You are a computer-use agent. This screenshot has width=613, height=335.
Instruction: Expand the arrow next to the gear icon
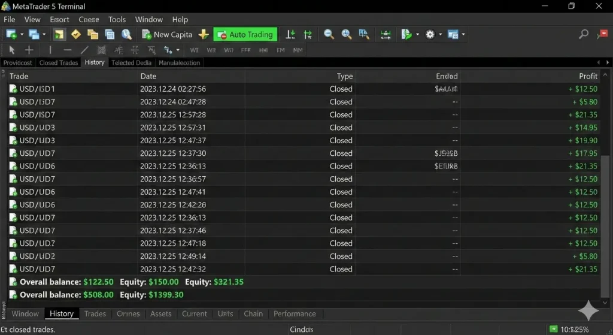(x=440, y=34)
